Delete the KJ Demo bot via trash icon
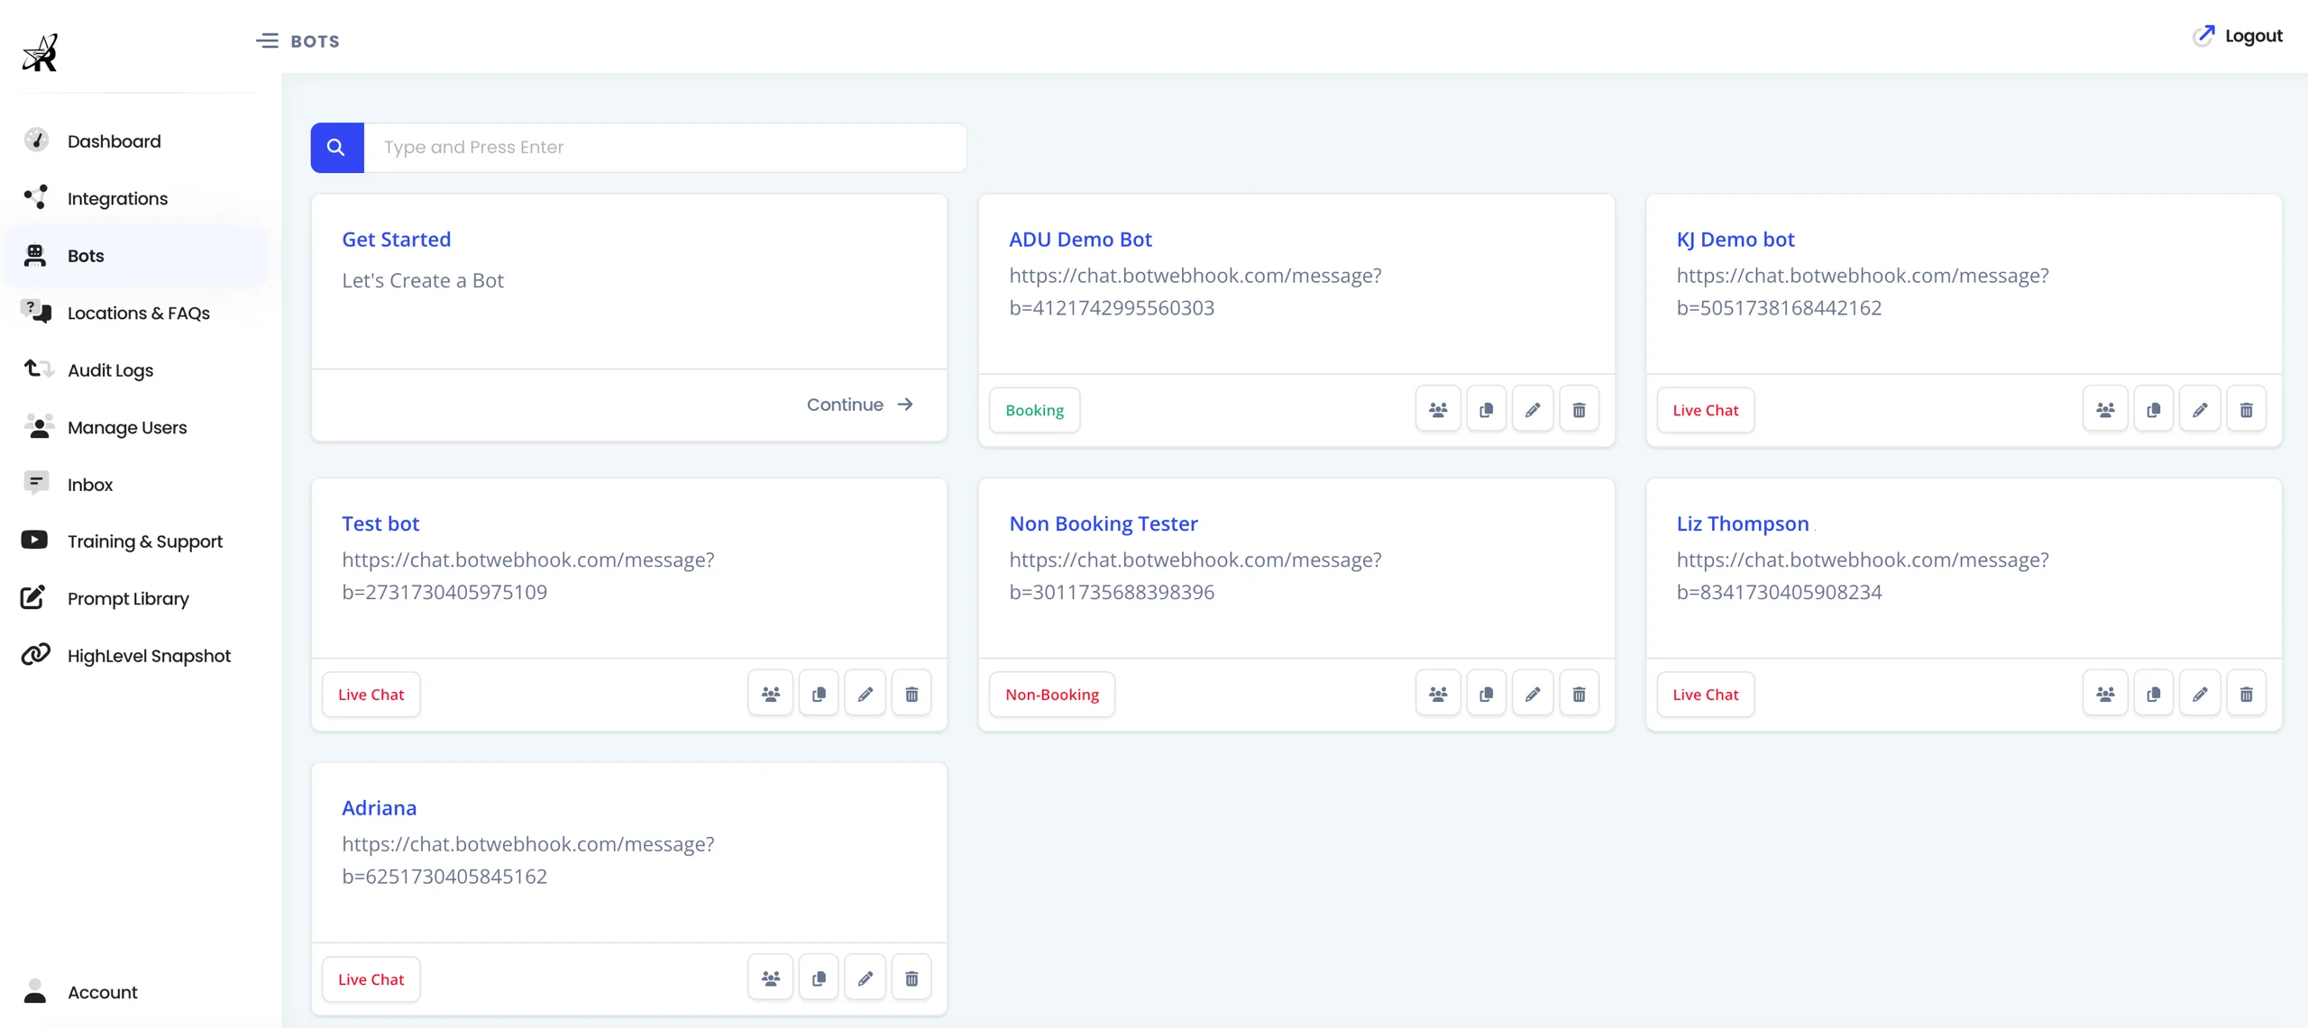Viewport: 2308px width, 1028px height. (x=2246, y=410)
